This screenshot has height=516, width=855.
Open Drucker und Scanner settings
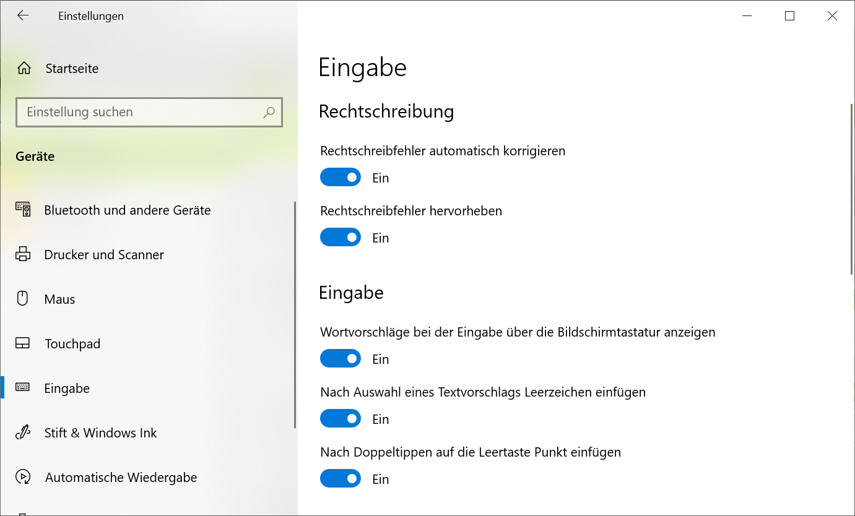click(104, 255)
